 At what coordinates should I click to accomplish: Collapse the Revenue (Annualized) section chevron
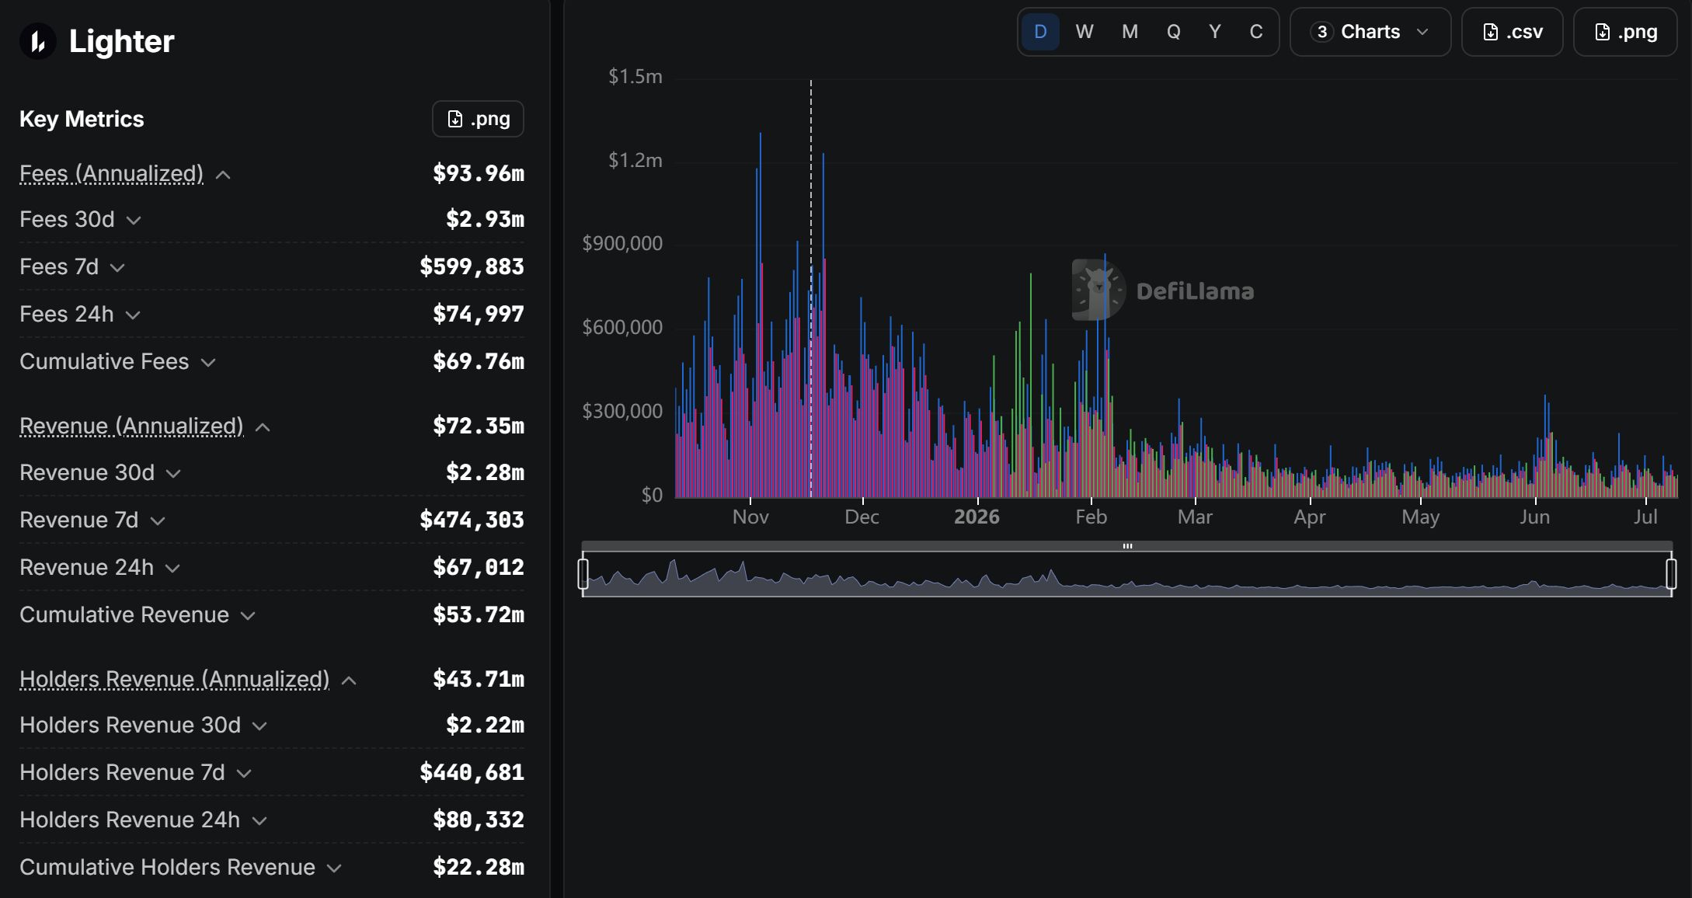263,427
